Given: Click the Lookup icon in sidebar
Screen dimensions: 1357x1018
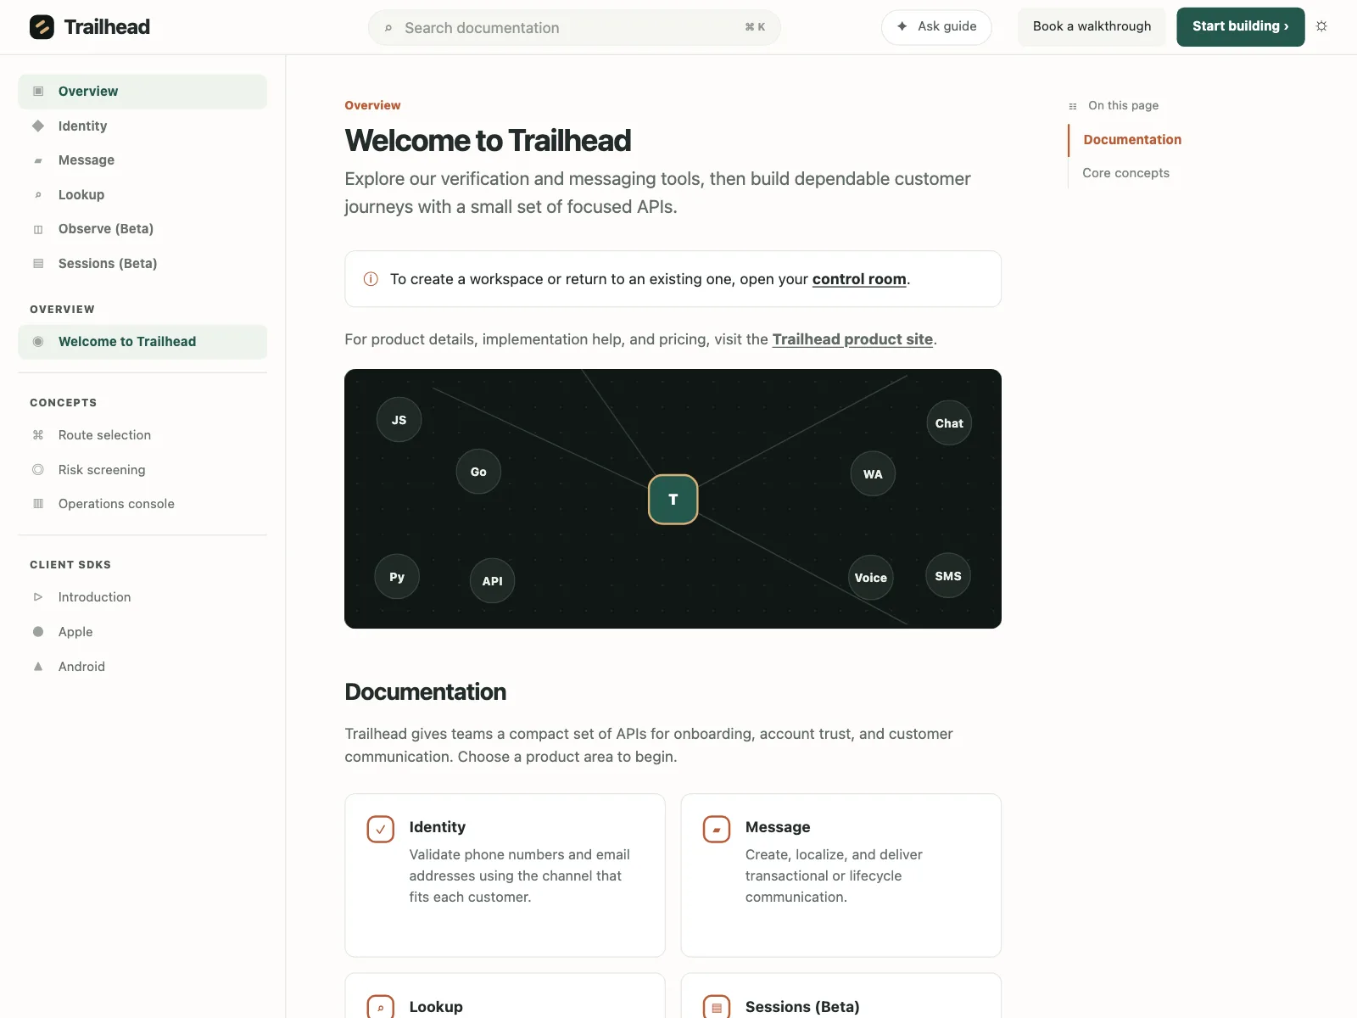Looking at the screenshot, I should (38, 194).
